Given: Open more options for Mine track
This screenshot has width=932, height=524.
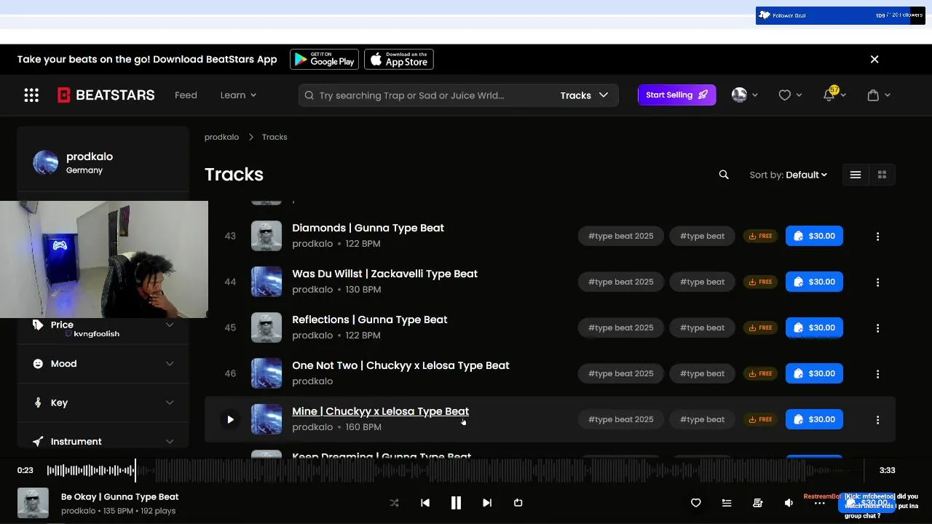Looking at the screenshot, I should click(x=877, y=420).
